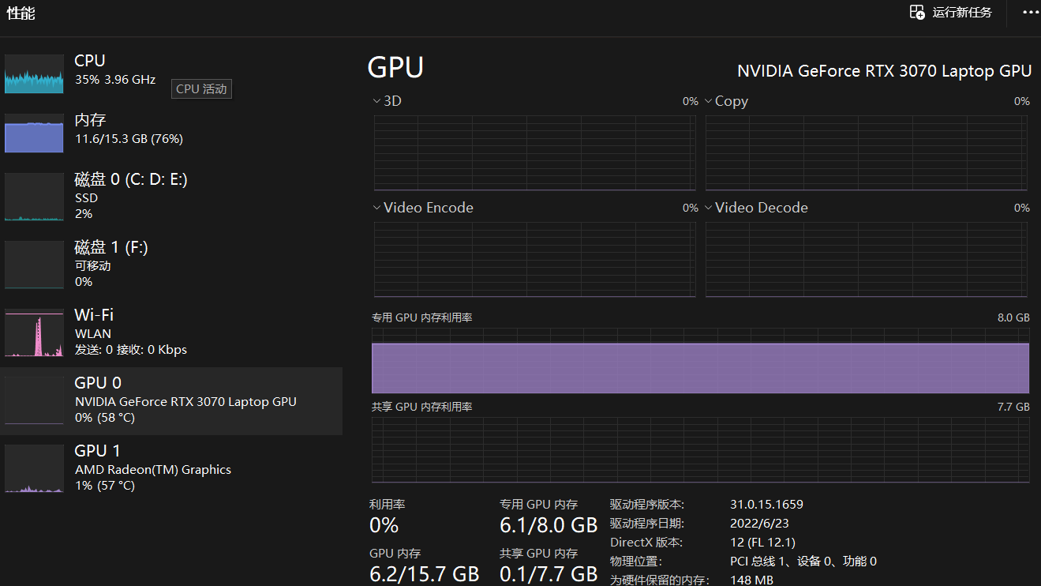Click 发送: 0 接收: 0 Kbps text
This screenshot has width=1041, height=586.
coord(131,349)
